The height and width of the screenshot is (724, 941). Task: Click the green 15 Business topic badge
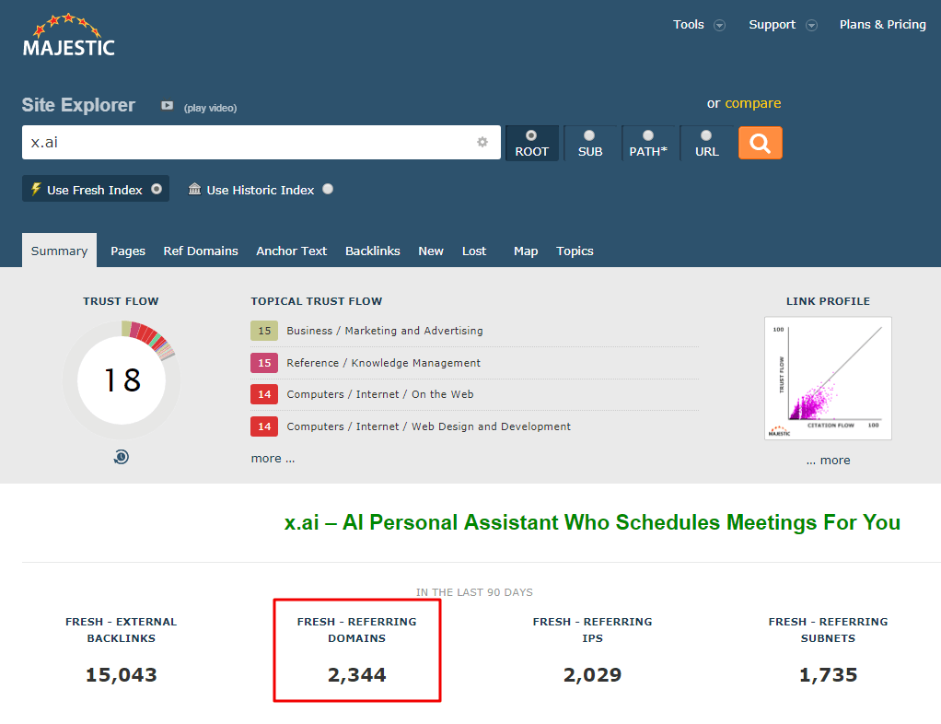(264, 330)
